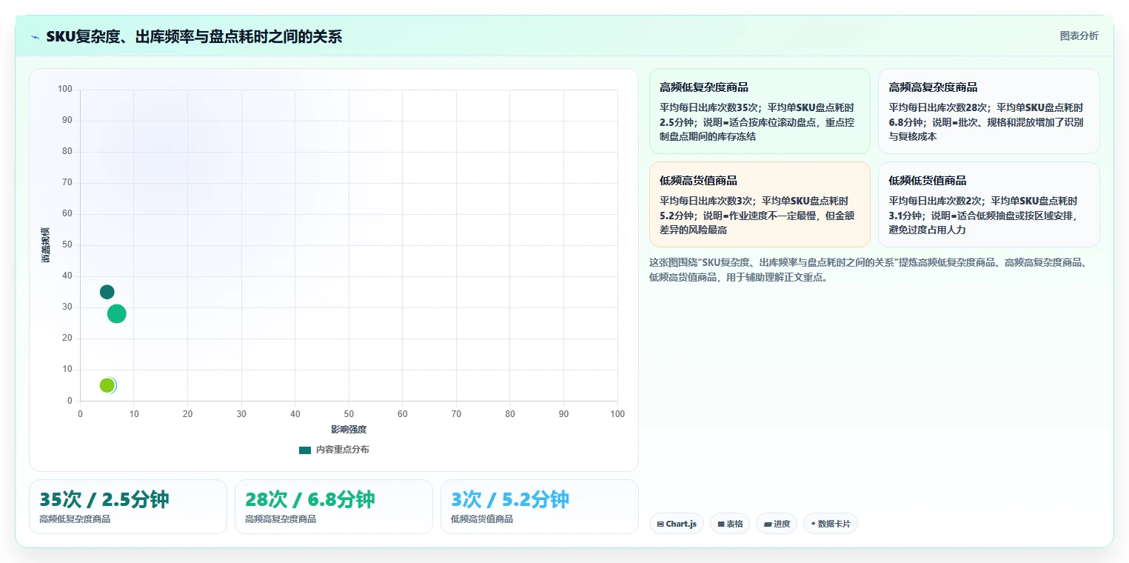This screenshot has width=1129, height=563.
Task: Open the 低频低货值商品 info card
Action: coord(988,204)
